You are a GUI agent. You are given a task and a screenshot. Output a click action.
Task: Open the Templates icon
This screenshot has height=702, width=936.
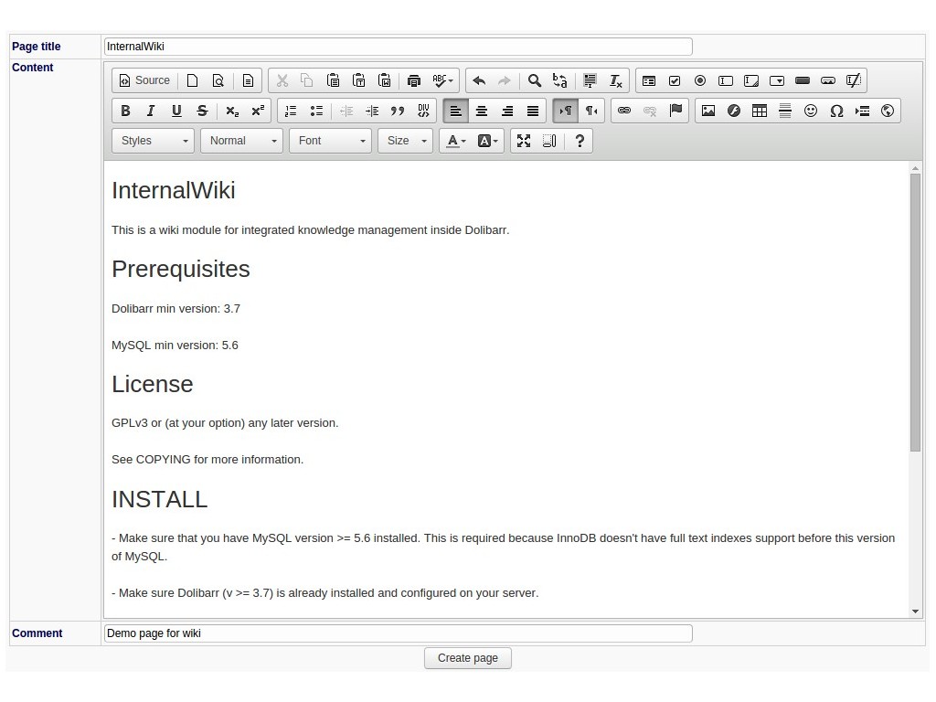248,80
